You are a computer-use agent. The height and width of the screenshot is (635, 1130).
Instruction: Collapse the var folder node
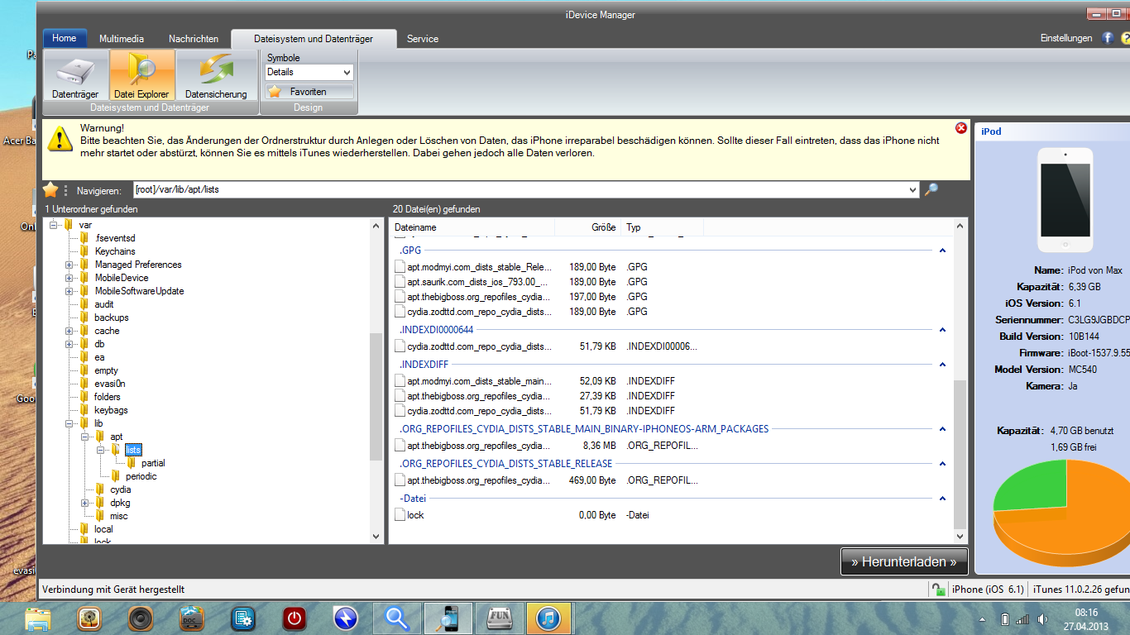(x=53, y=225)
